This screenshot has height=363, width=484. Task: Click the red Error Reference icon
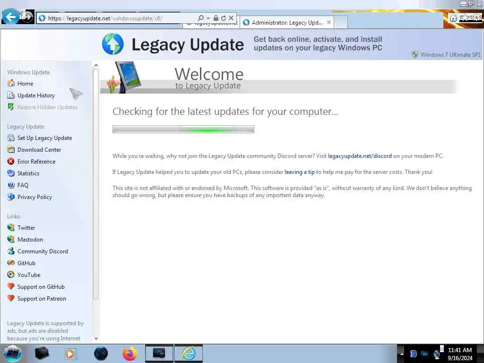[11, 162]
